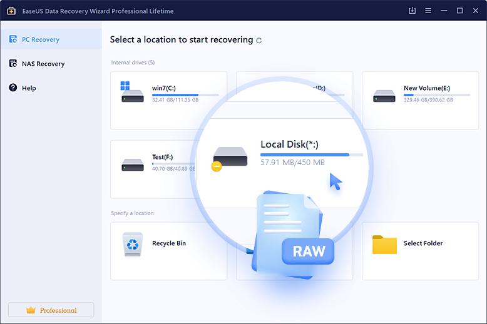Viewport: 487px width, 324px height.
Task: Open the import icon in title bar
Action: (412, 11)
